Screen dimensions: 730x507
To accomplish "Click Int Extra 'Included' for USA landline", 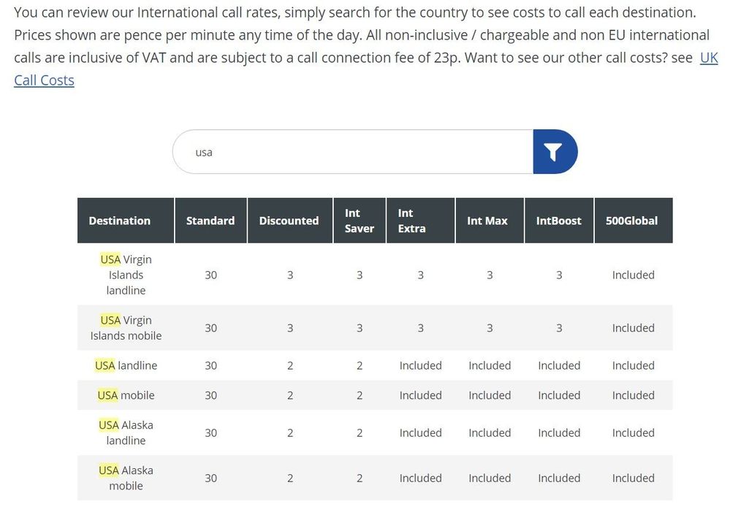I will click(x=420, y=365).
